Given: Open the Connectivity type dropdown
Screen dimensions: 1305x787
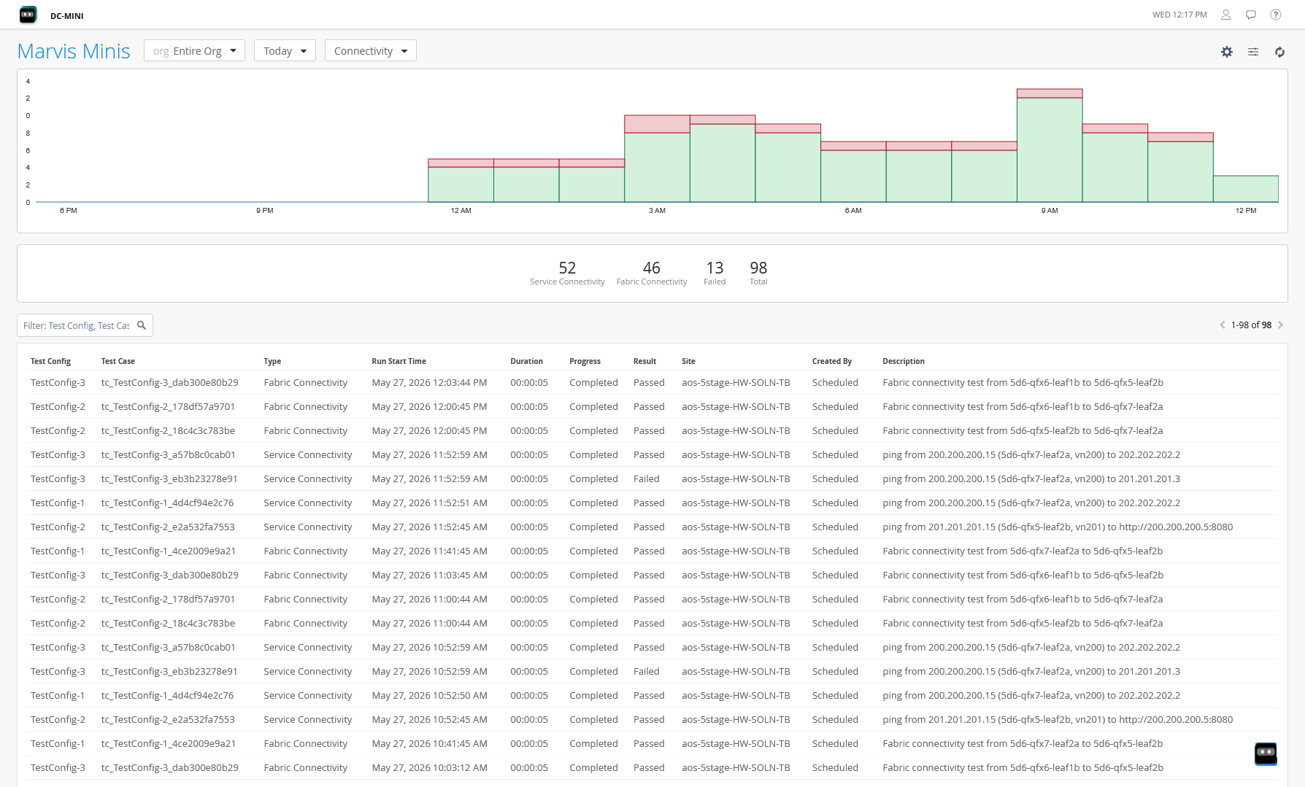Looking at the screenshot, I should [x=370, y=50].
